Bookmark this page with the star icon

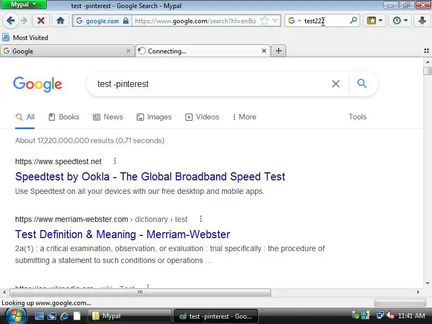click(x=264, y=21)
